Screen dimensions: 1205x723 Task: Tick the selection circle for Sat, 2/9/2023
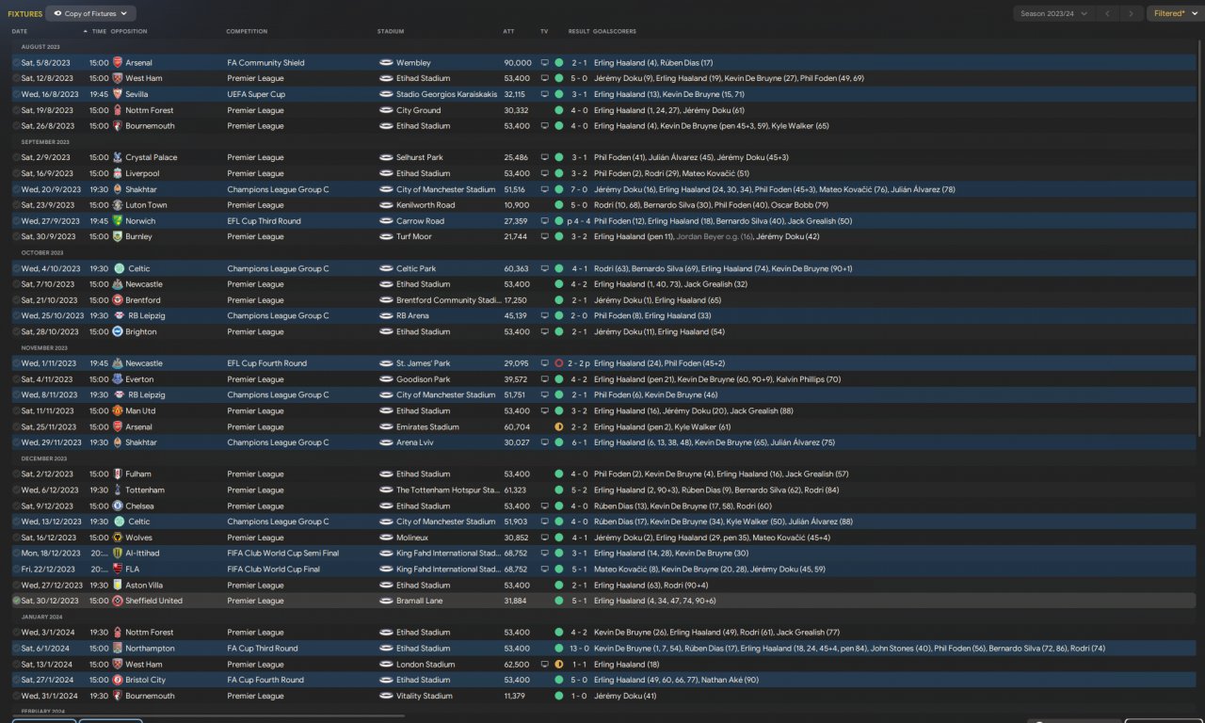(x=16, y=157)
